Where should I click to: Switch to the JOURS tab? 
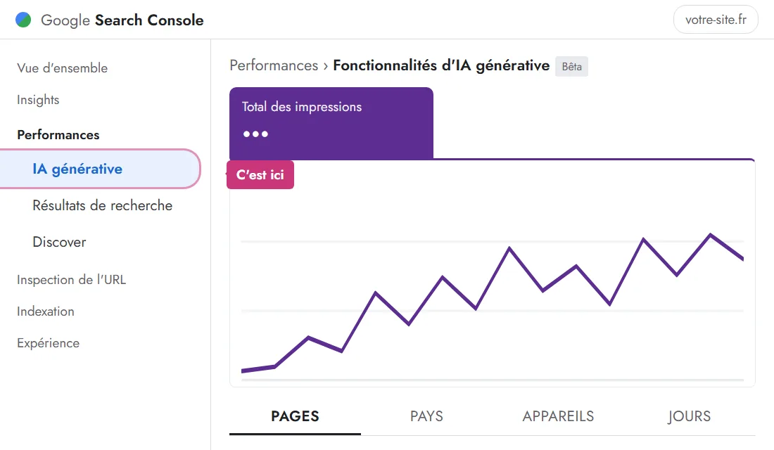(689, 416)
